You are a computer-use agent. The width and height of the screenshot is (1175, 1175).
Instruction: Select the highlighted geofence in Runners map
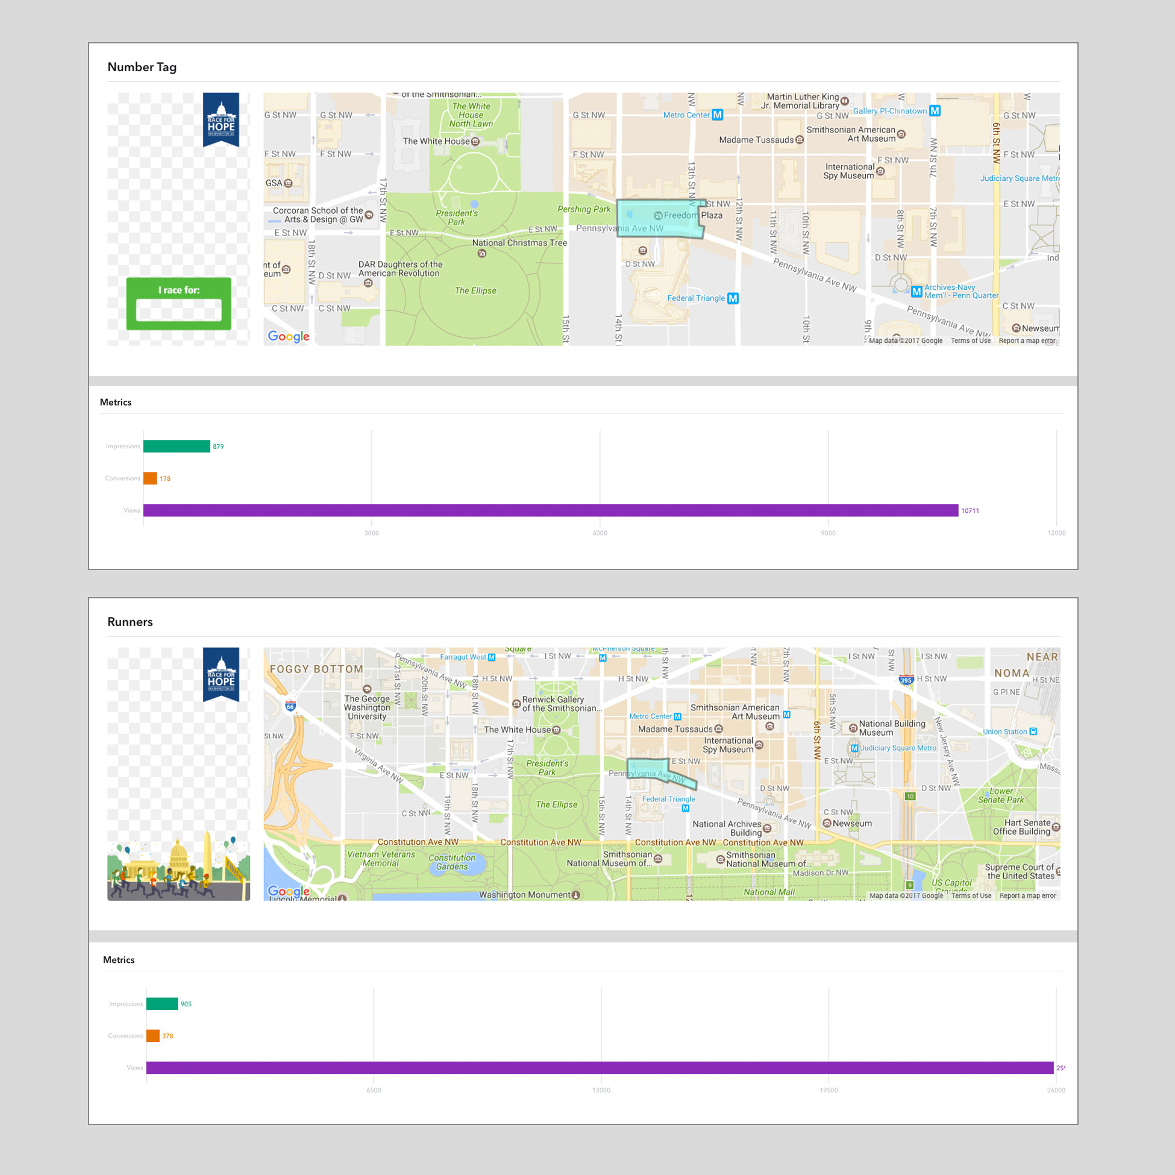[660, 773]
